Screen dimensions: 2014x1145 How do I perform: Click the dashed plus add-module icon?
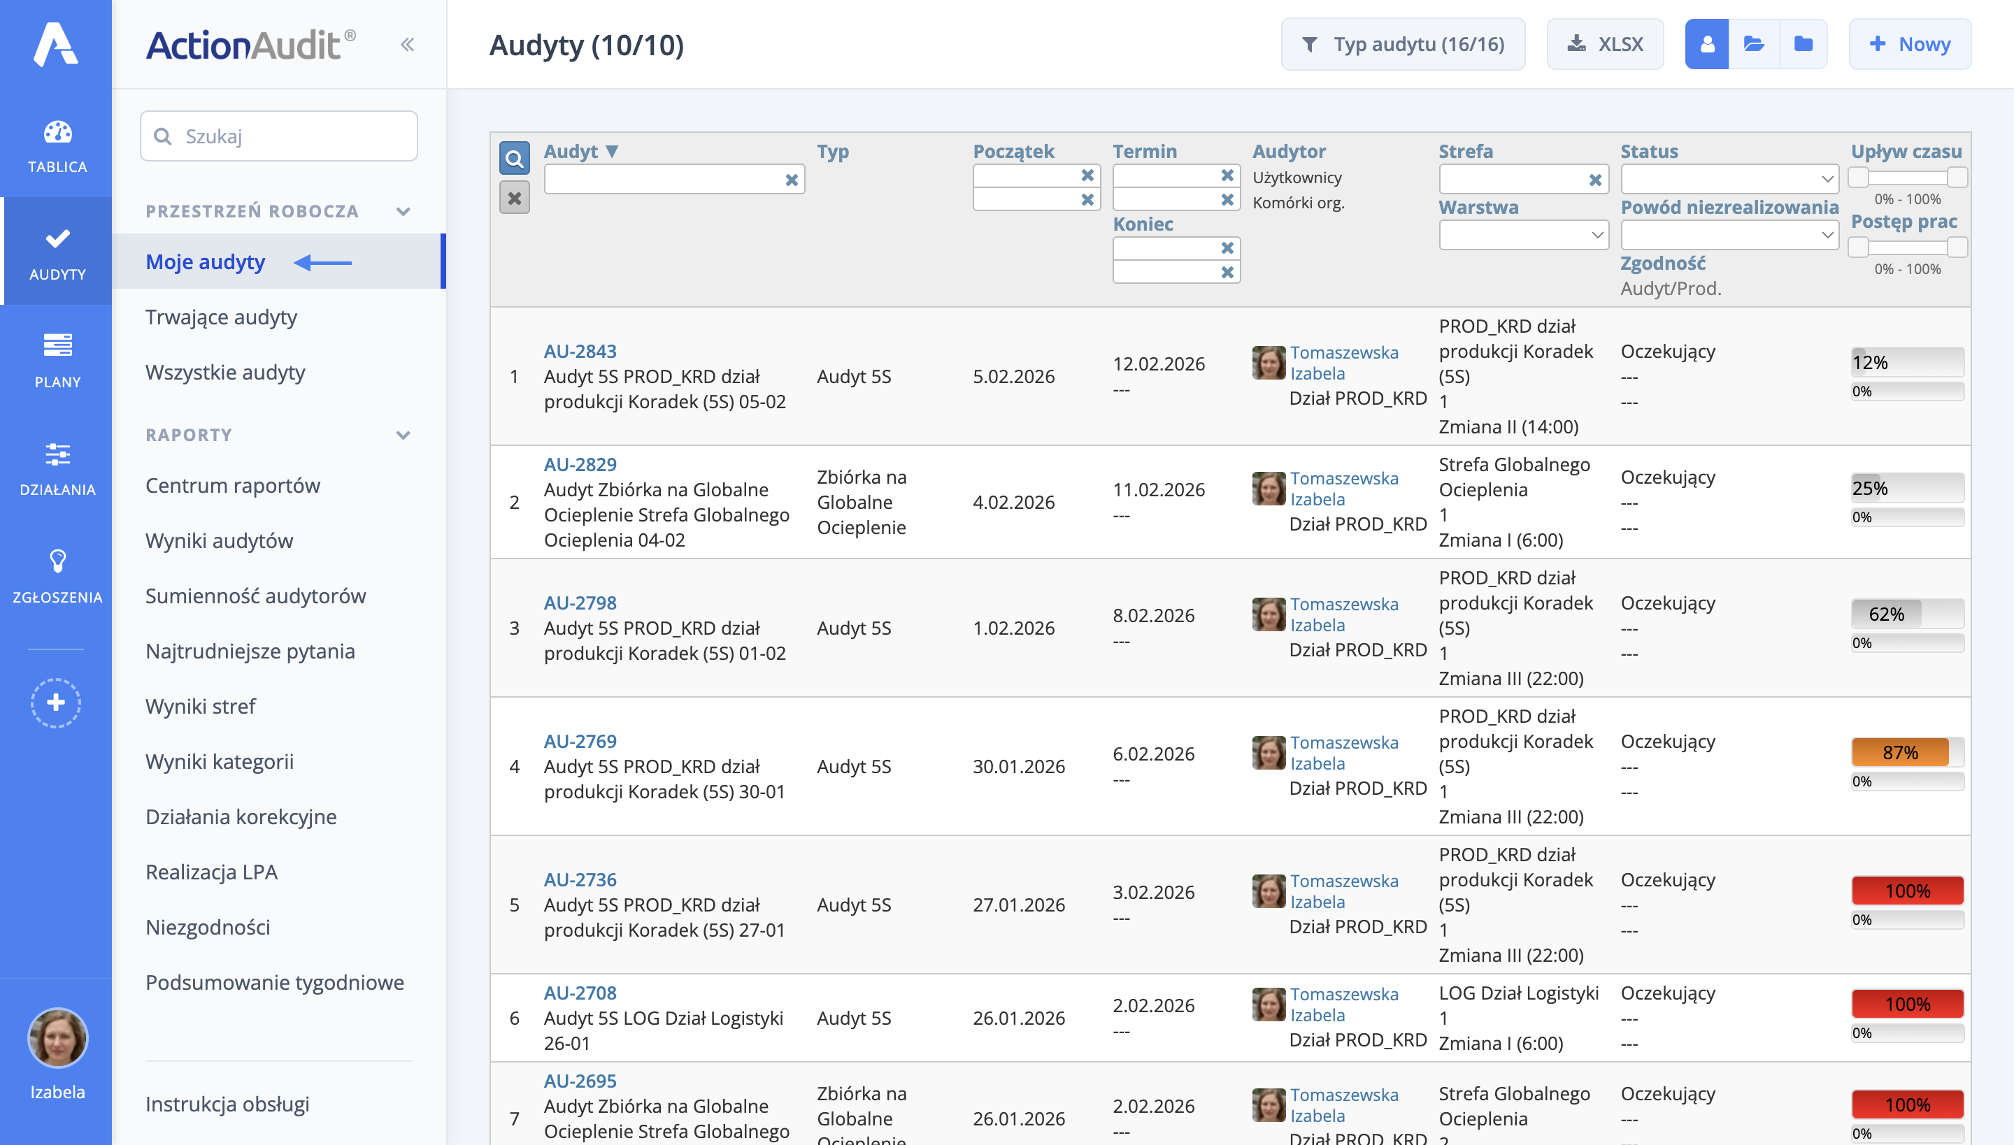pyautogui.click(x=56, y=703)
